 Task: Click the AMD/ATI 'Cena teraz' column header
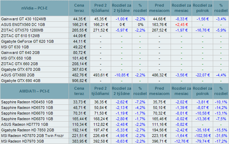click(79, 91)
